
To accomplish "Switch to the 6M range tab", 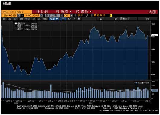I will pos(21,19).
